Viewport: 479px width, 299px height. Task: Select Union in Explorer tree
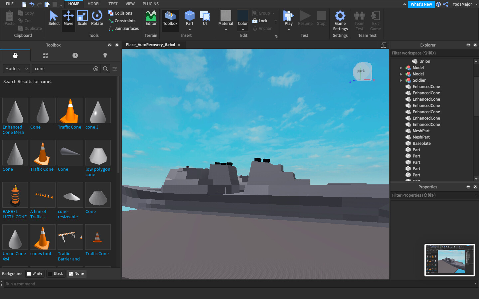pyautogui.click(x=425, y=61)
